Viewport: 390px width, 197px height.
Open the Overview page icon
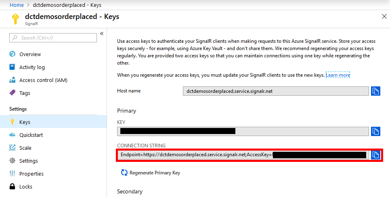coord(12,54)
